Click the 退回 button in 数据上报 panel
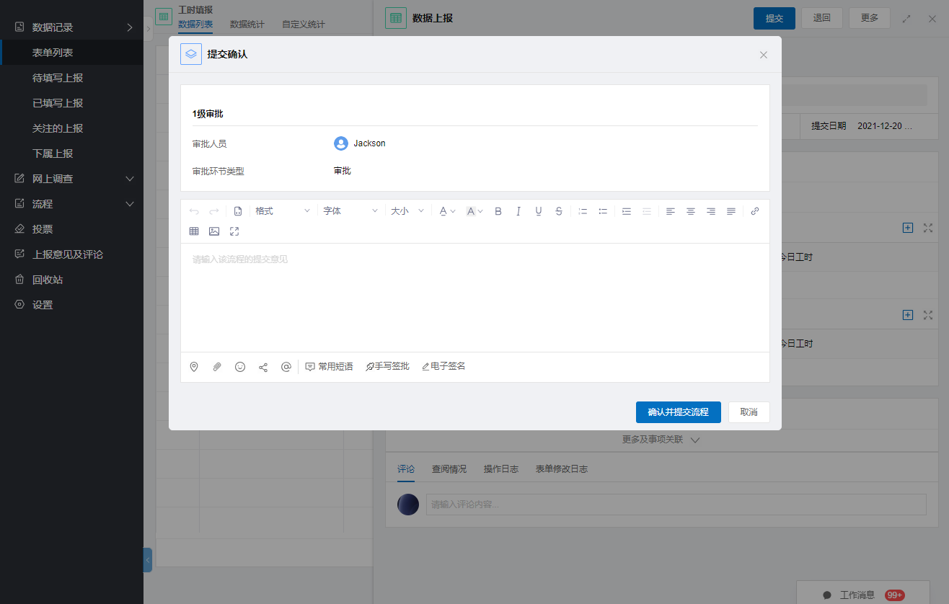 pyautogui.click(x=822, y=18)
